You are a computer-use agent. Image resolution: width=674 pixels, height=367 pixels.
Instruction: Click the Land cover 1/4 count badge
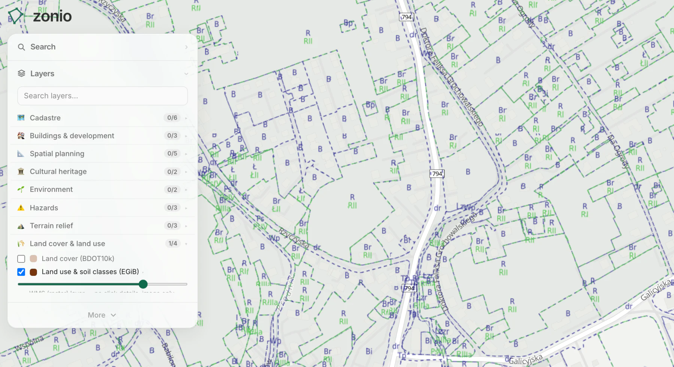173,244
